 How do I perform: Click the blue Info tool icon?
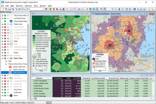pyautogui.click(x=135, y=9)
